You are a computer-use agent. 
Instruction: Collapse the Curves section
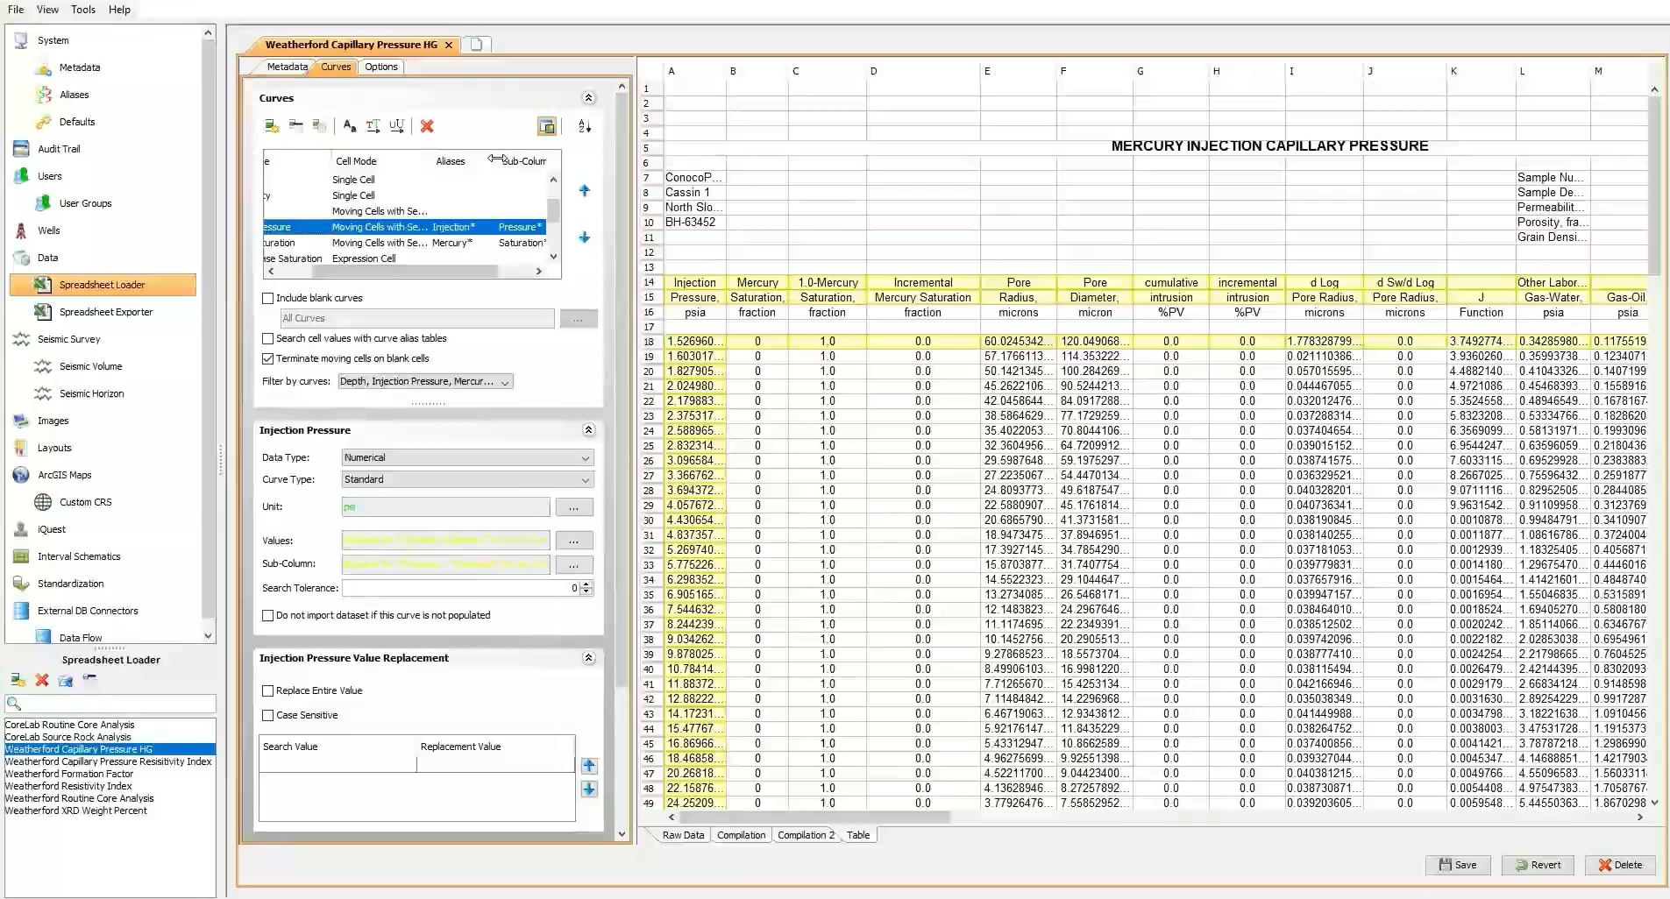pos(588,98)
